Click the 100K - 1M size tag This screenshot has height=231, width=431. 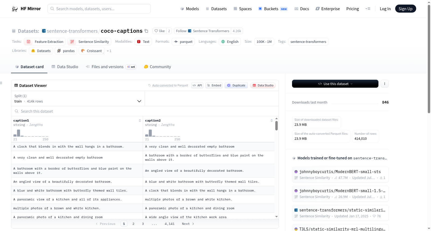point(264,42)
